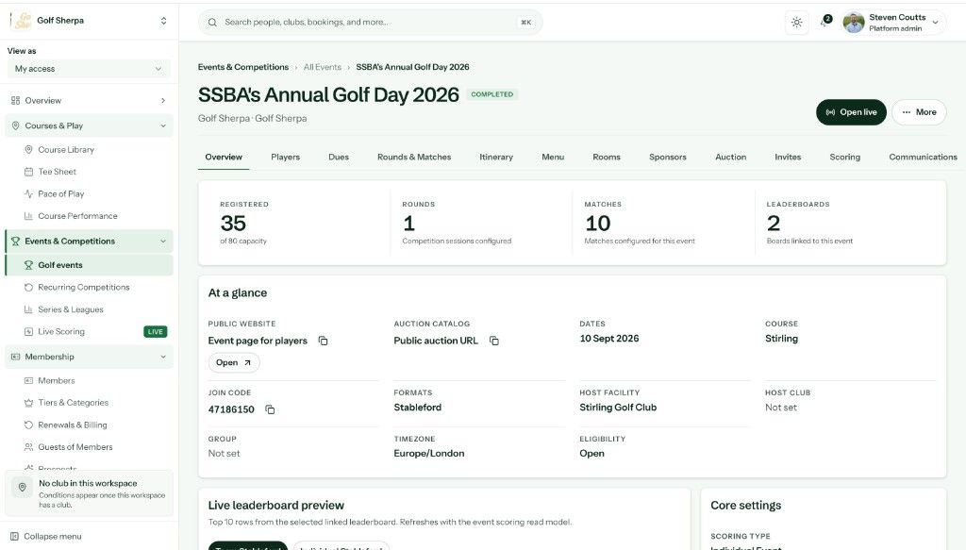Expand the Overview sidebar section
Image resolution: width=966 pixels, height=550 pixels.
coord(163,100)
